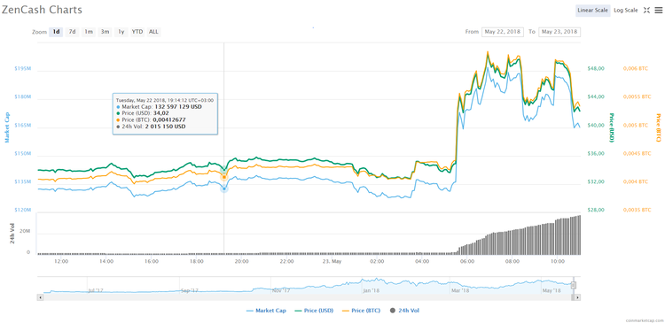Click the 24h Vol axis title
Viewport: 665px width, 323px height.
click(x=12, y=235)
